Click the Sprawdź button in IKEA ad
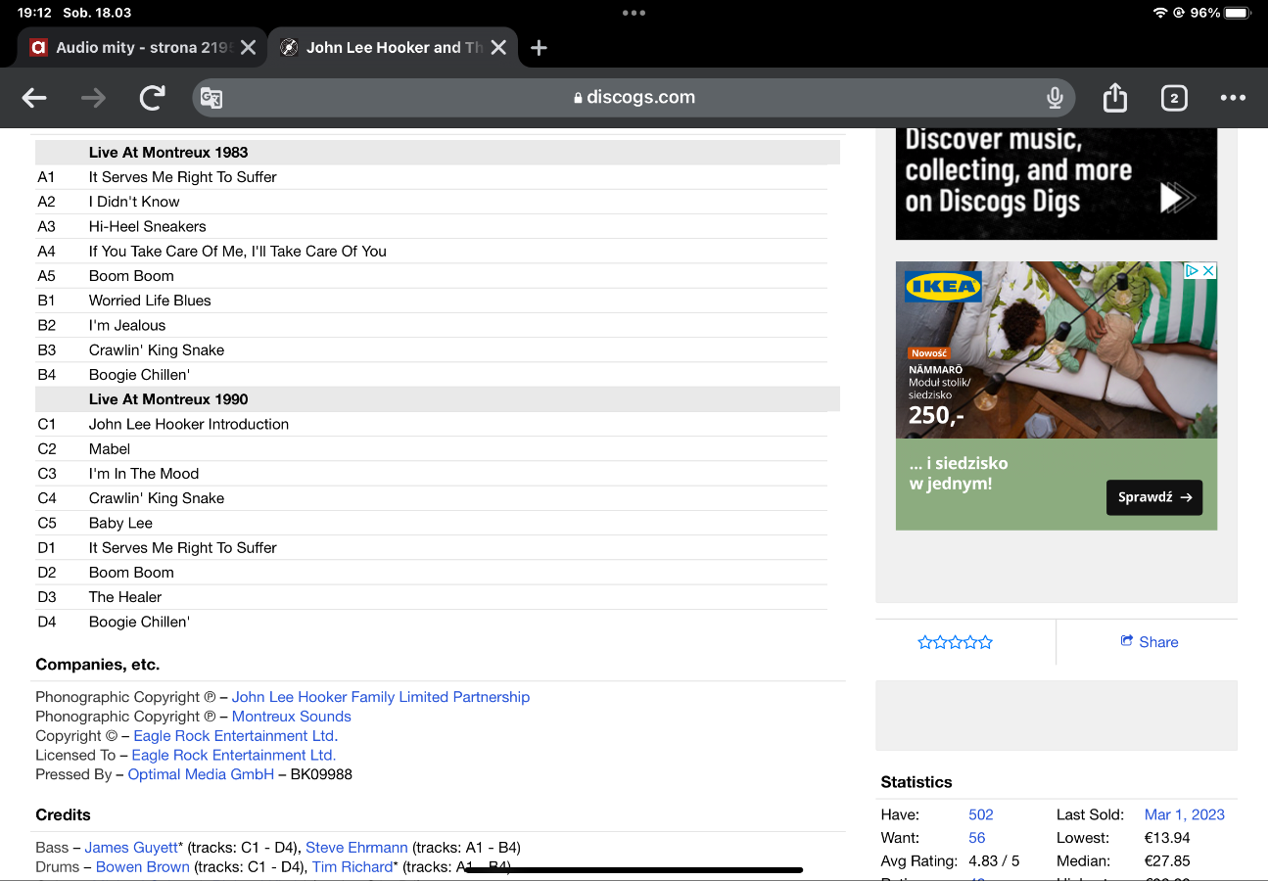 tap(1154, 497)
